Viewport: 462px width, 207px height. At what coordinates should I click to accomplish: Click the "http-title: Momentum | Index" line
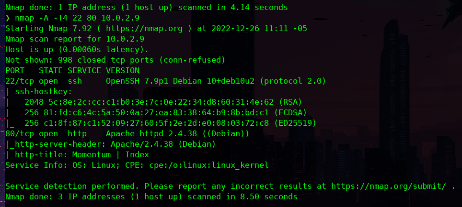[79, 154]
